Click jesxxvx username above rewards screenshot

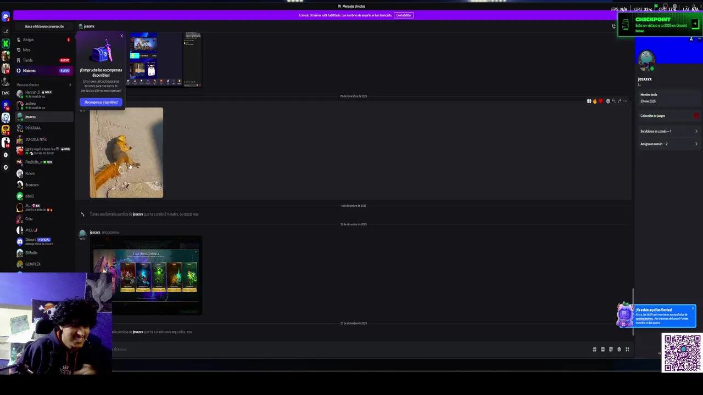point(95,233)
